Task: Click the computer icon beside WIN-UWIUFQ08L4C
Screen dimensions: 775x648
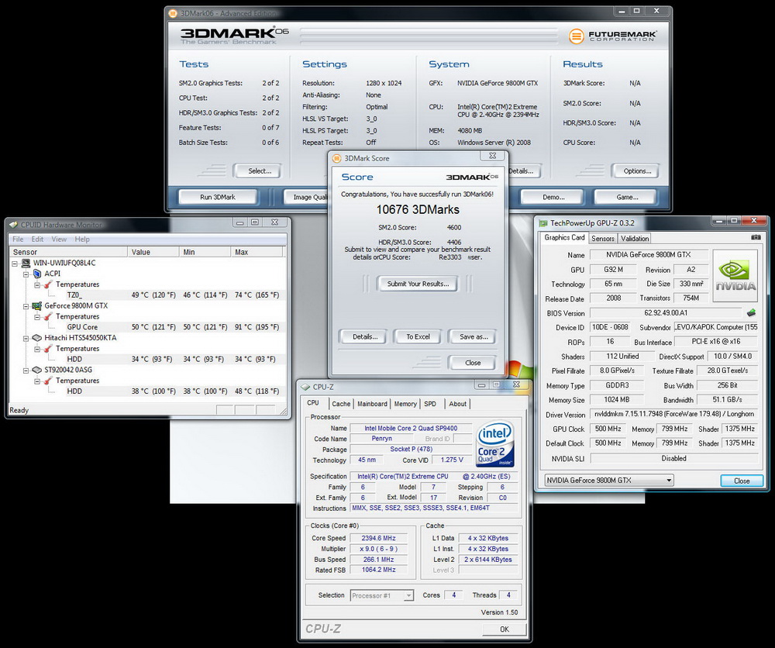Action: (26, 263)
